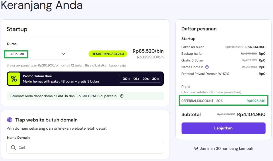Click Proteksi Privasi Domain WHOIS line
The image size is (273, 161).
click(205, 74)
